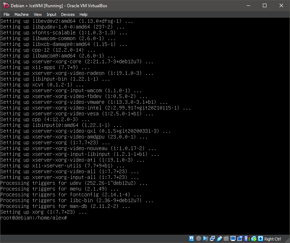Click the video recording status icon

pyautogui.click(x=240, y=239)
